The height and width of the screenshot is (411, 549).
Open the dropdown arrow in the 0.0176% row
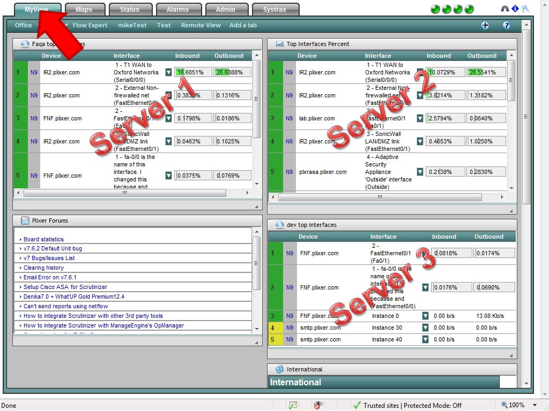[425, 287]
